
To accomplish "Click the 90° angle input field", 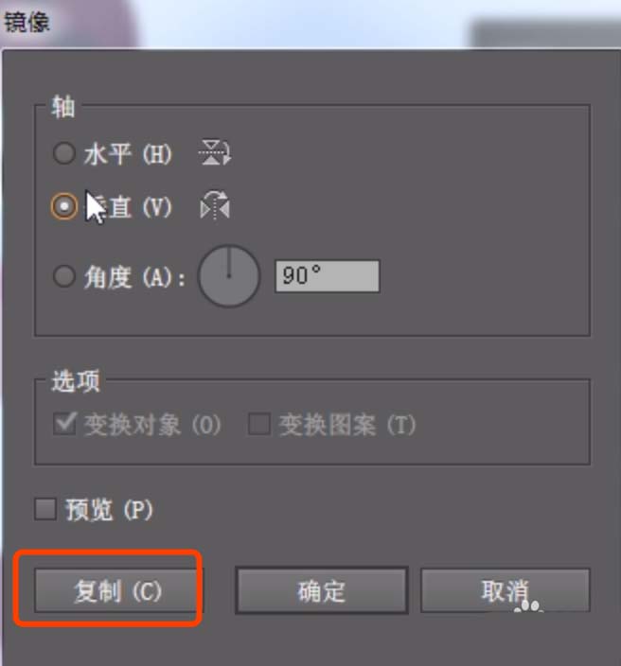I will pyautogui.click(x=328, y=276).
